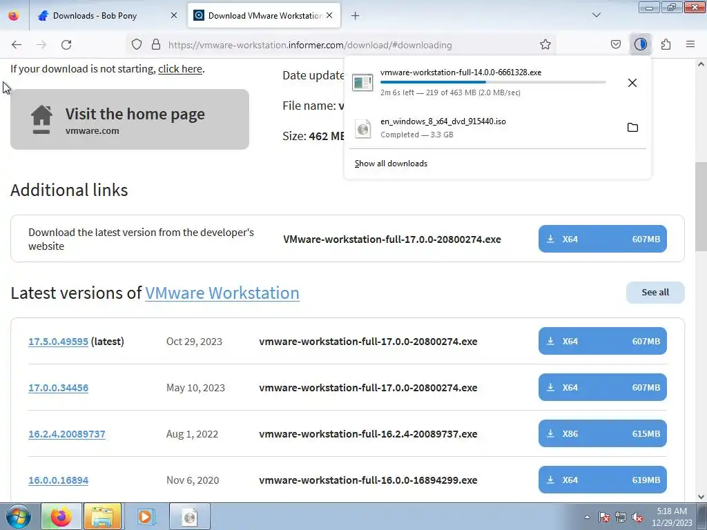Click the page vertical scrollbar thumb

[701, 206]
